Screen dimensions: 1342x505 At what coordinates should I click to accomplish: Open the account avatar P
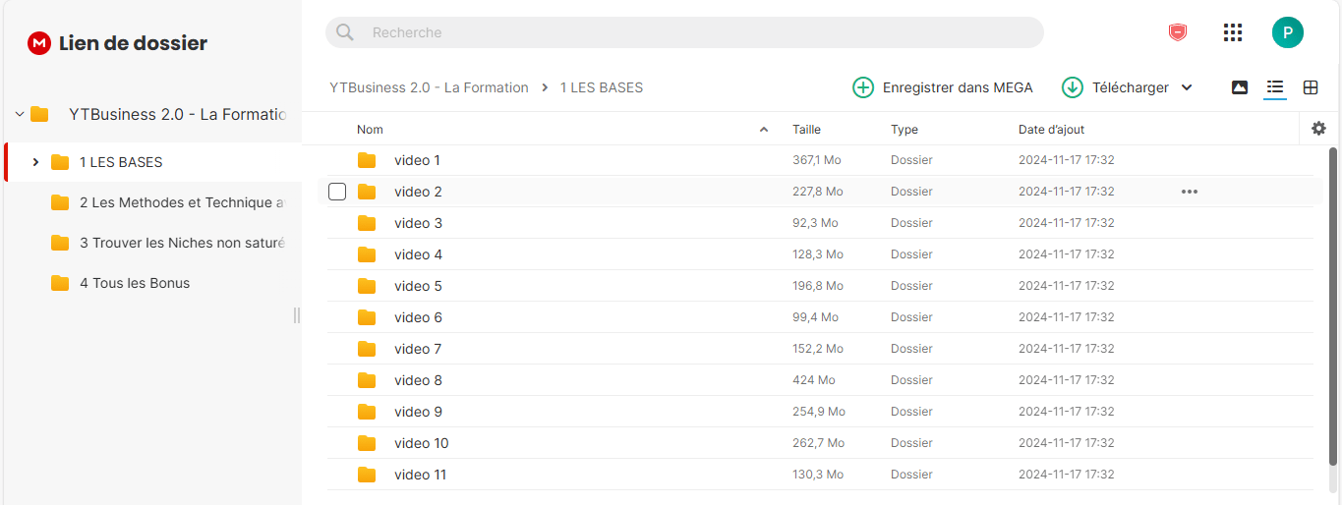coord(1288,32)
